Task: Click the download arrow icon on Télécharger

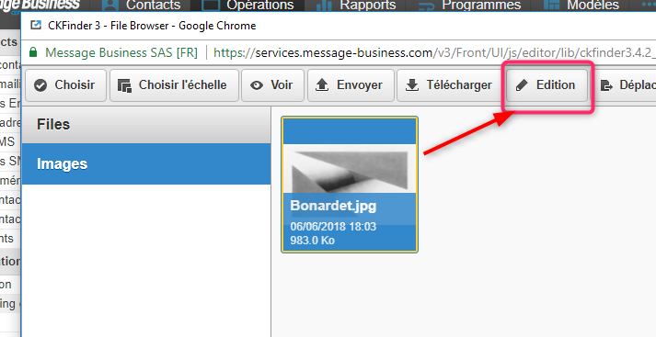Action: 411,84
